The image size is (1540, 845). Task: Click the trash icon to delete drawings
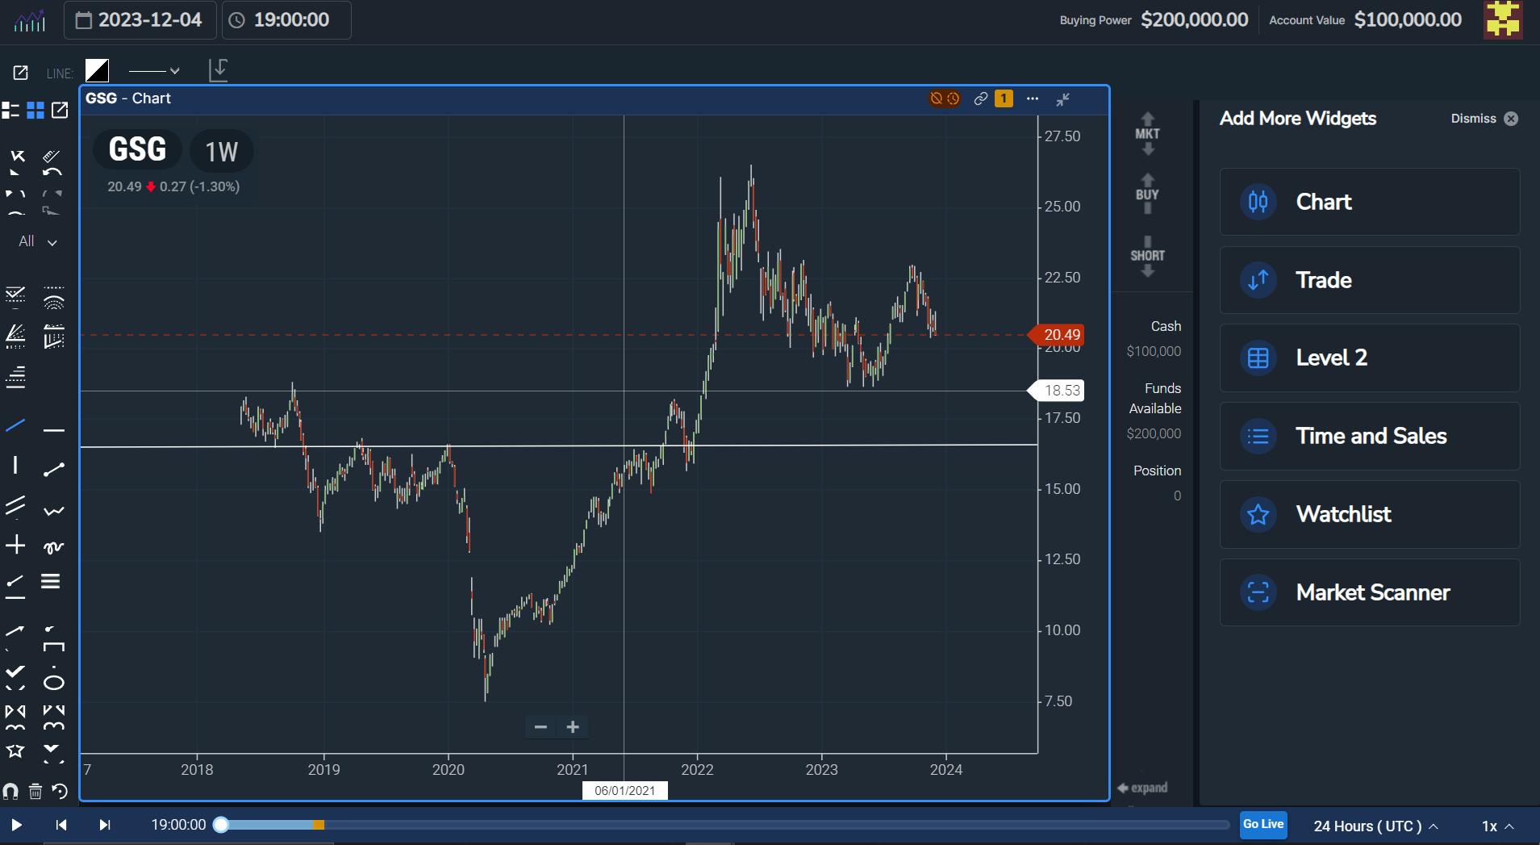[x=35, y=791]
